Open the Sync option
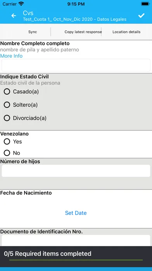The image size is (152, 271). point(33,32)
